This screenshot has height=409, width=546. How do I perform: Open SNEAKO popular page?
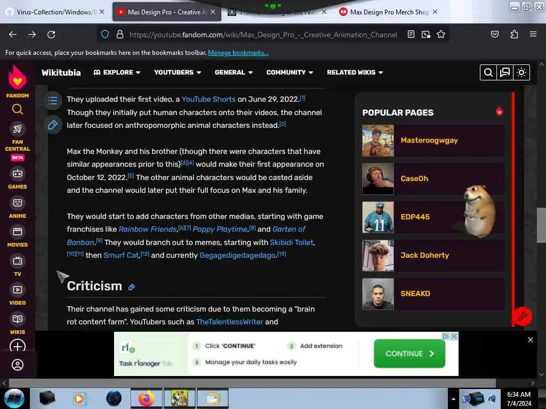(x=433, y=293)
